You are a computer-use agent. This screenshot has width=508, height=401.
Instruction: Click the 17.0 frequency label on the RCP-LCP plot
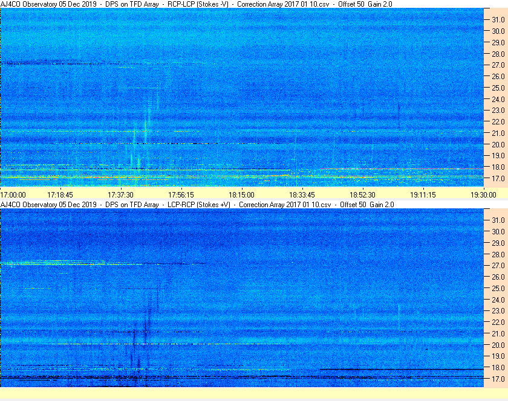(498, 178)
